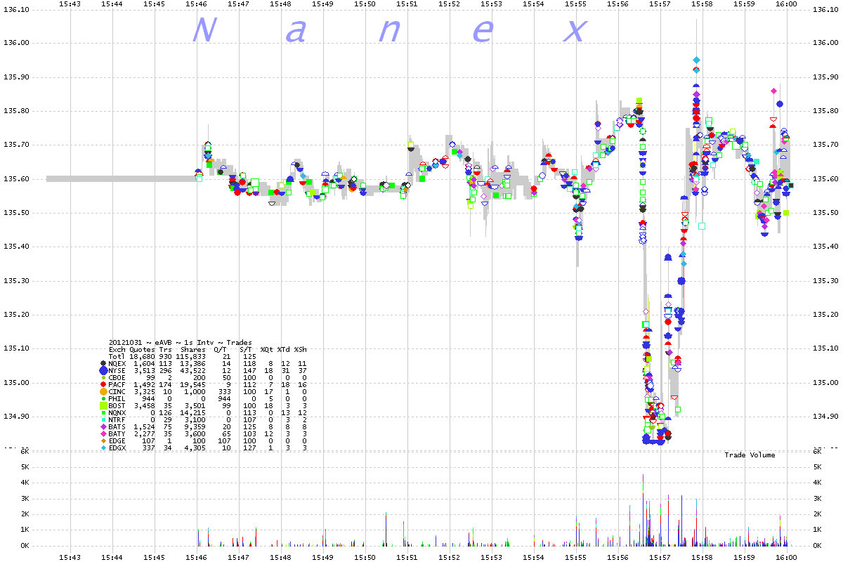Select the 'NQEX' exchange name
This screenshot has width=843, height=562.
point(117,364)
